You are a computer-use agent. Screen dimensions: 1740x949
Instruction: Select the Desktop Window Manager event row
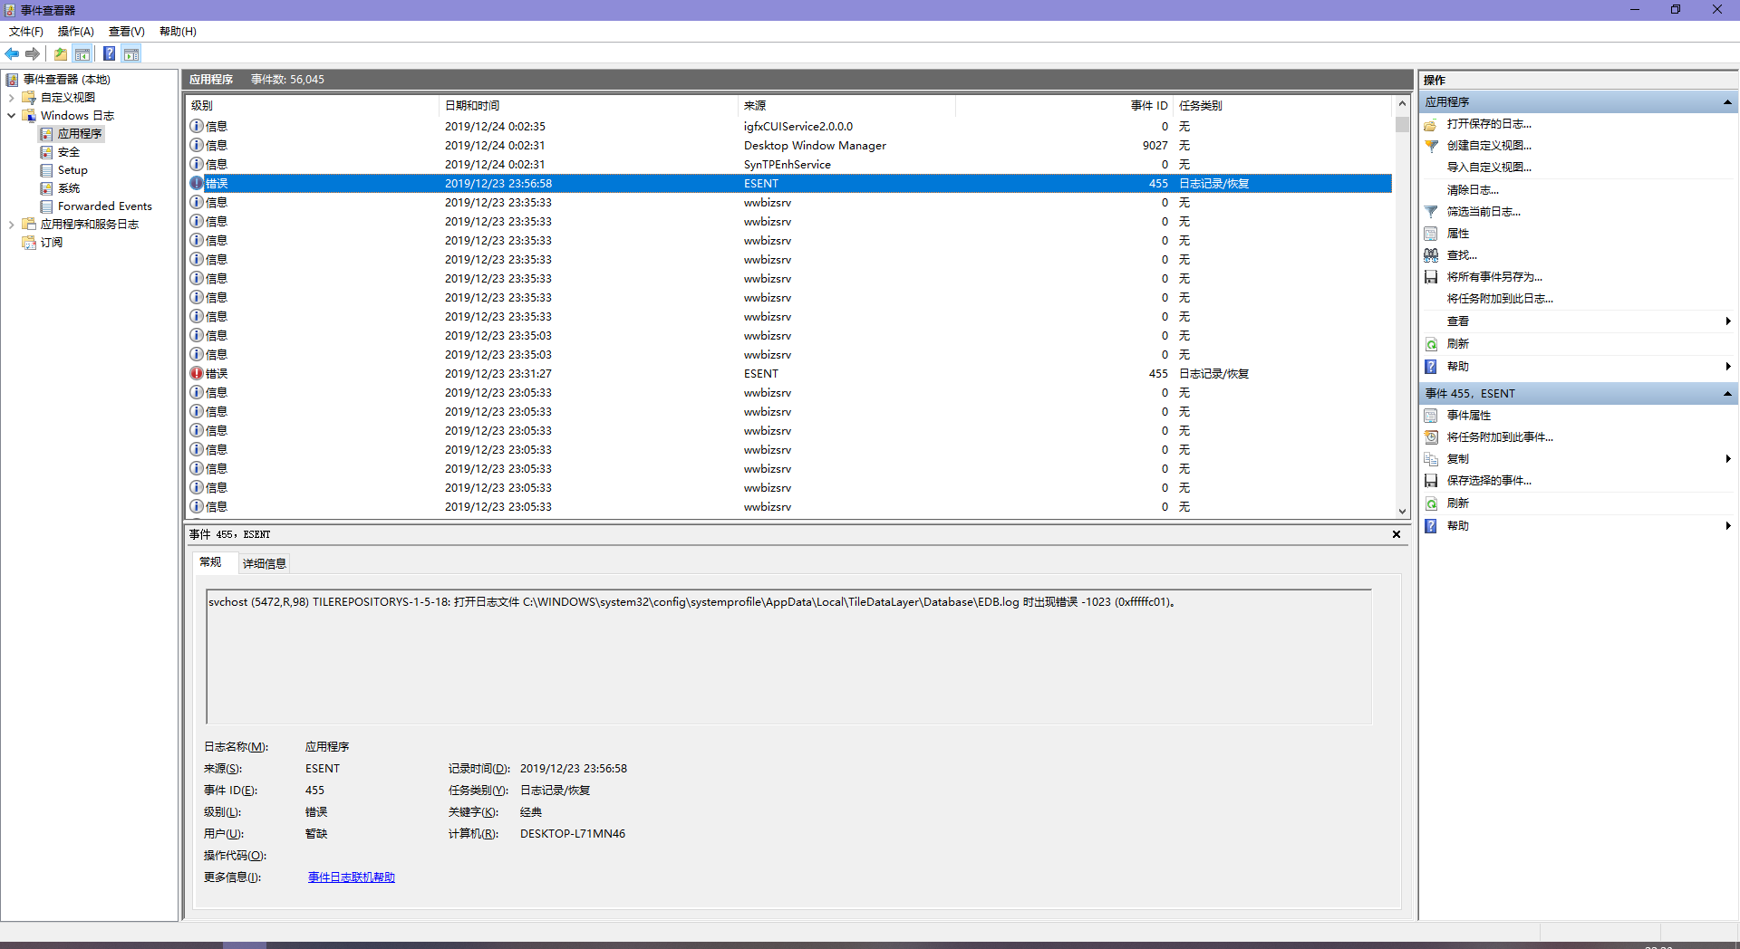tap(788, 146)
